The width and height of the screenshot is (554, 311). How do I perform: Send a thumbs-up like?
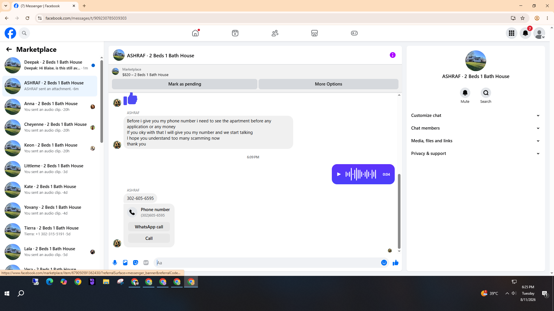click(396, 263)
